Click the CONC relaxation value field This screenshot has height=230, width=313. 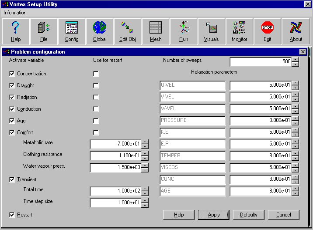(x=261, y=179)
